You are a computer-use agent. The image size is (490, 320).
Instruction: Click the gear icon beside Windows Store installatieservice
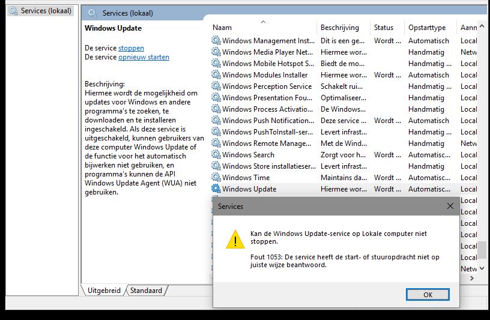coord(216,166)
